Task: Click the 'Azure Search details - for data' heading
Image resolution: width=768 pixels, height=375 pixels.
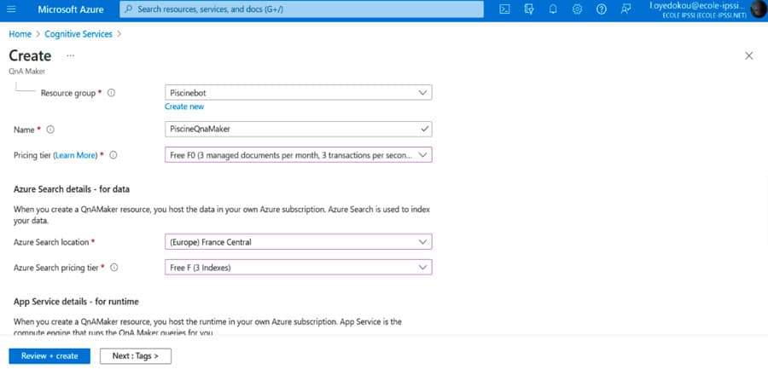Action: click(x=72, y=188)
